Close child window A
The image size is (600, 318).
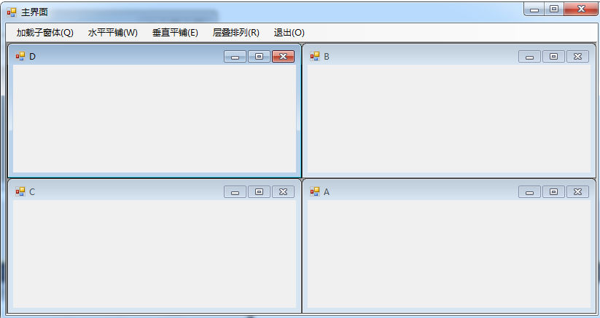[x=578, y=191]
